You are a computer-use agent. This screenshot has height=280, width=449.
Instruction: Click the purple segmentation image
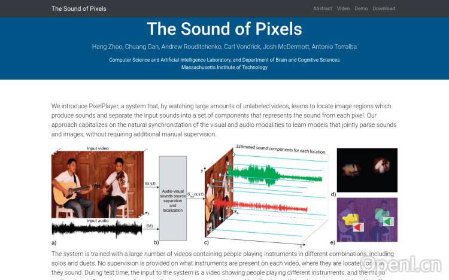[367, 220]
